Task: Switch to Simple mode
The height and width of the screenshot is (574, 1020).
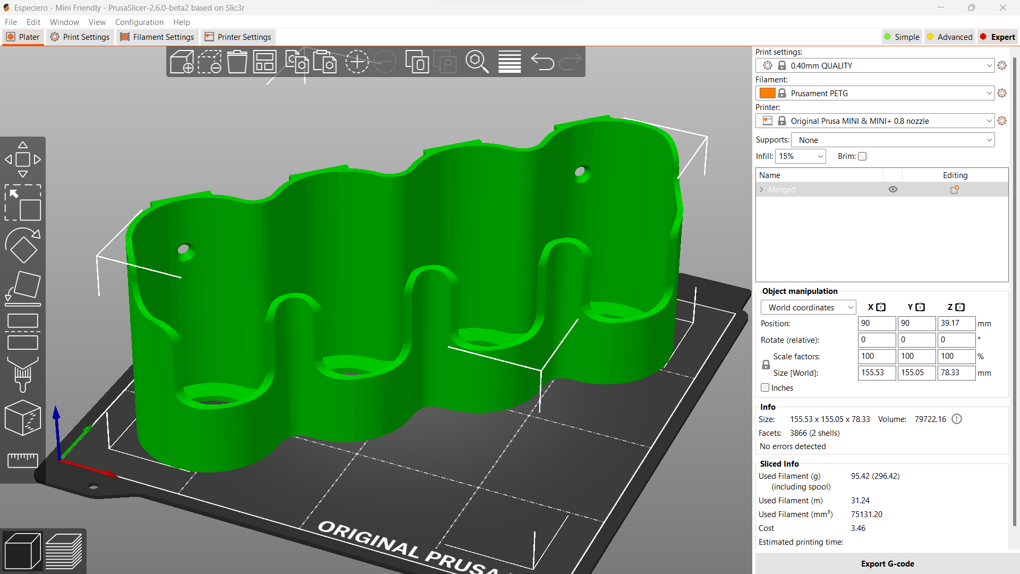Action: (x=902, y=37)
